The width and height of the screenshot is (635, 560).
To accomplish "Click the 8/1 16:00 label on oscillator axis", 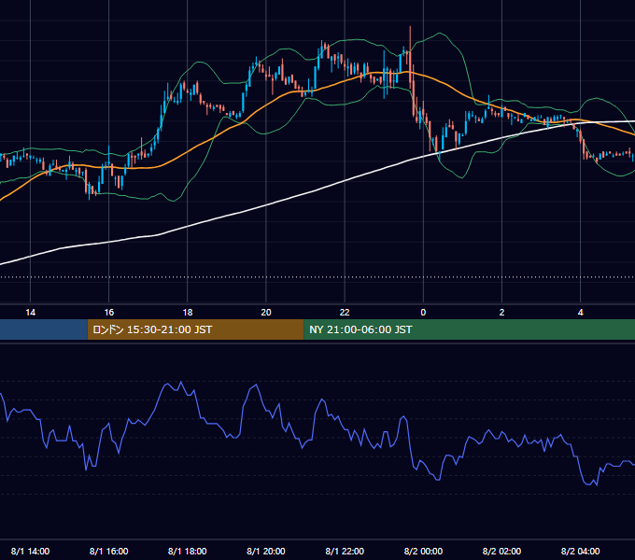I will (x=109, y=551).
